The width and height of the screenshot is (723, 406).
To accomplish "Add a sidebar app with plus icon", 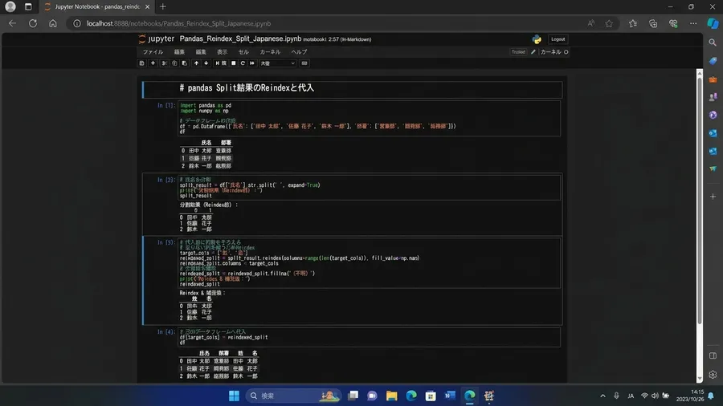I will pyautogui.click(x=713, y=197).
